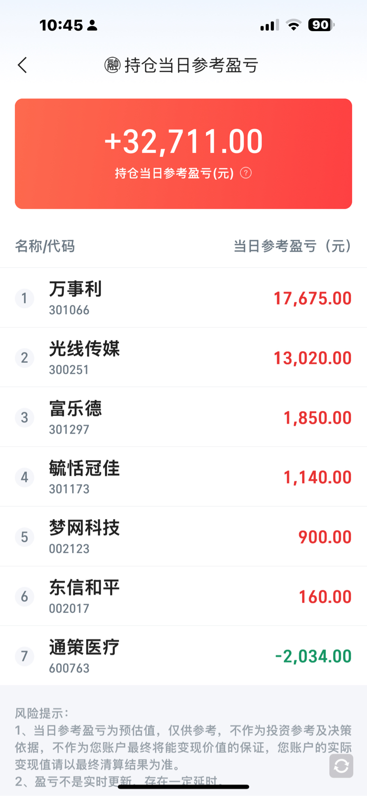Tap the 名称/代码 column header
Screen dimensions: 367x796
tap(45, 246)
